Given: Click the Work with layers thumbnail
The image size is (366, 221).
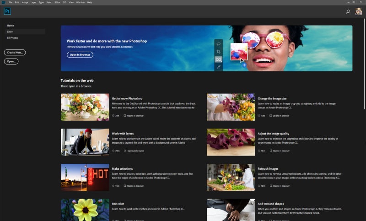Looking at the screenshot, I should coord(85,142).
